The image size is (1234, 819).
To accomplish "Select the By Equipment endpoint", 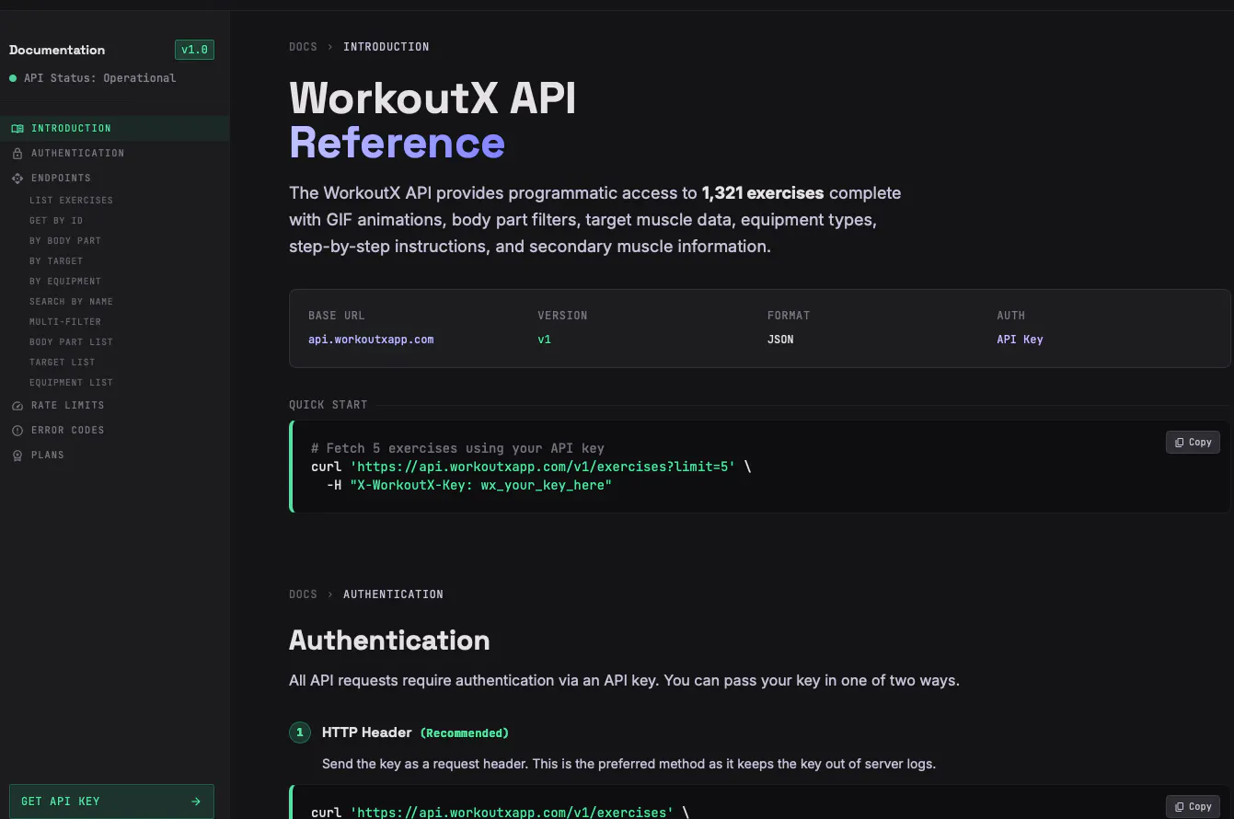I will [x=65, y=282].
